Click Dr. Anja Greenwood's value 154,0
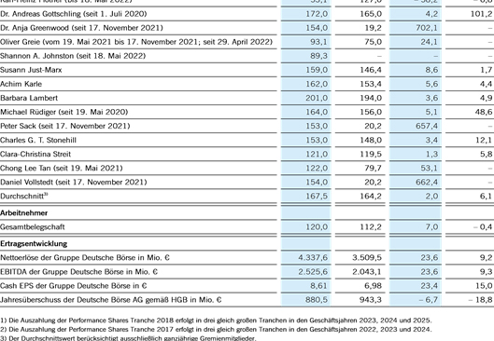 317,28
